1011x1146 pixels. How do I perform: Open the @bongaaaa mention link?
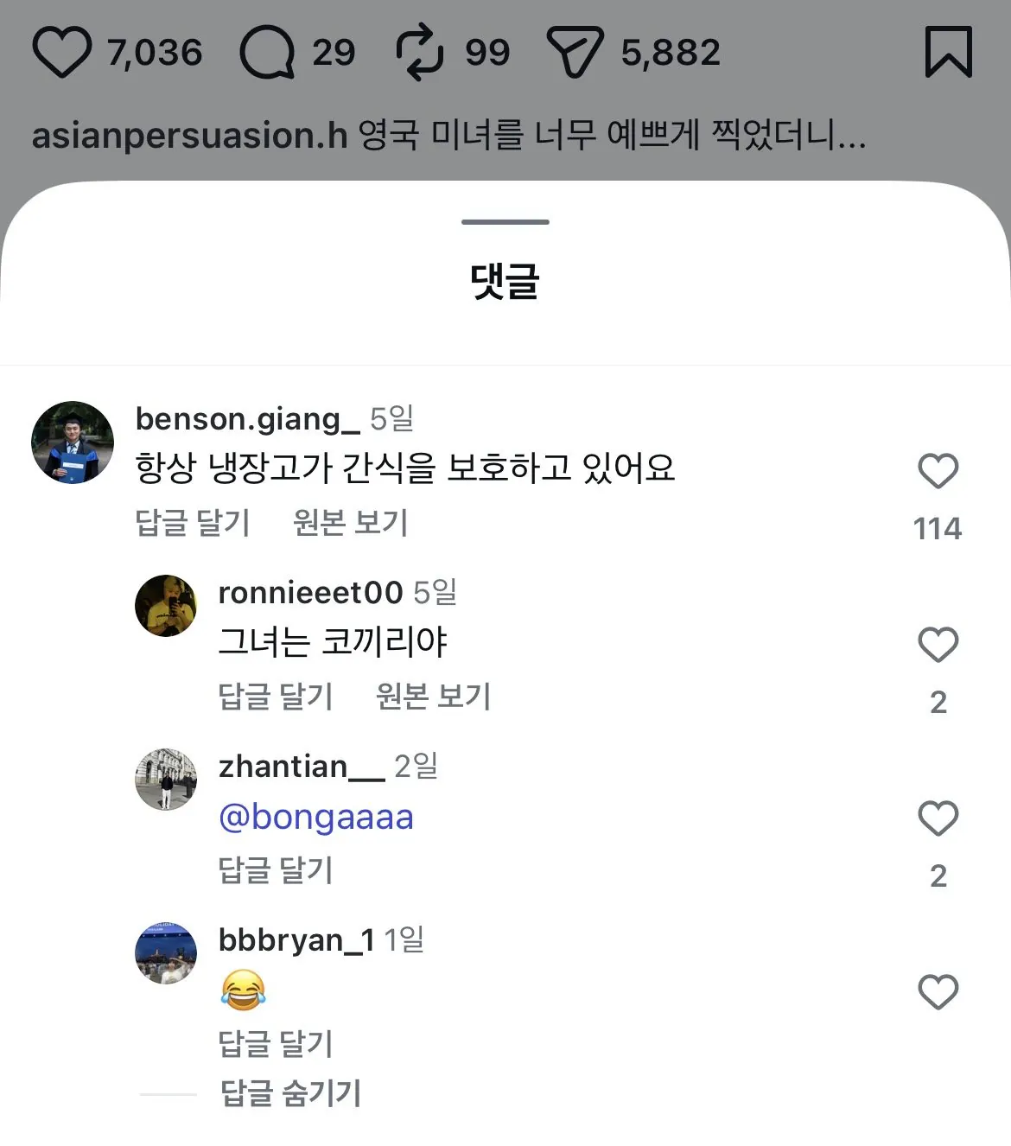point(319,817)
